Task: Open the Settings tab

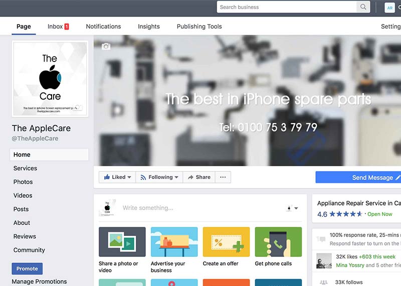Action: coord(391,26)
